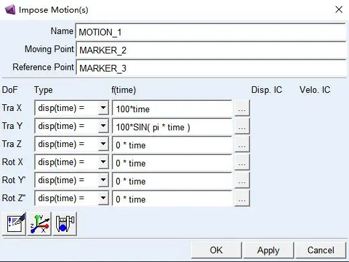
Task: Expand the Rot X type dropdown
Action: 103,162
